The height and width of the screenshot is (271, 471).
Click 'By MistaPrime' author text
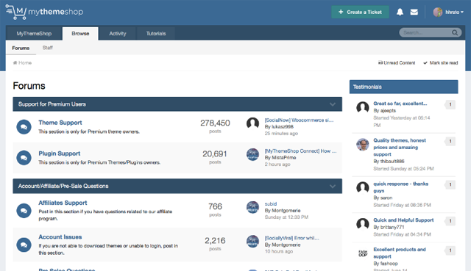(280, 157)
